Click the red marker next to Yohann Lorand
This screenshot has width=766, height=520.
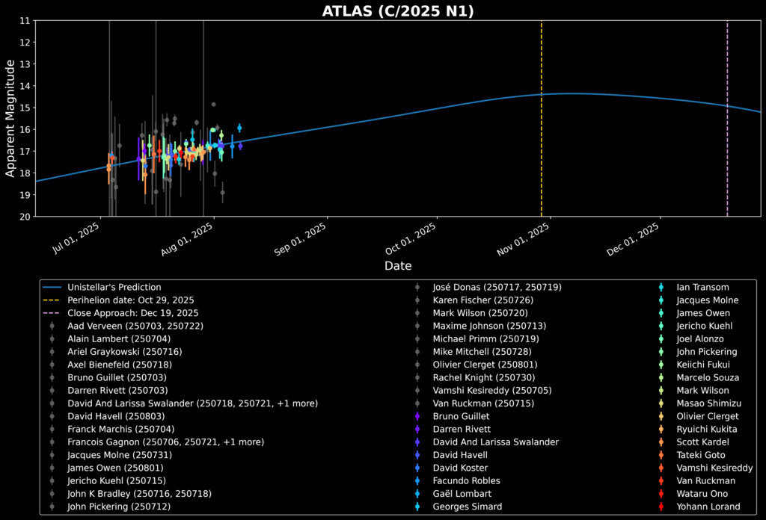[x=661, y=507]
